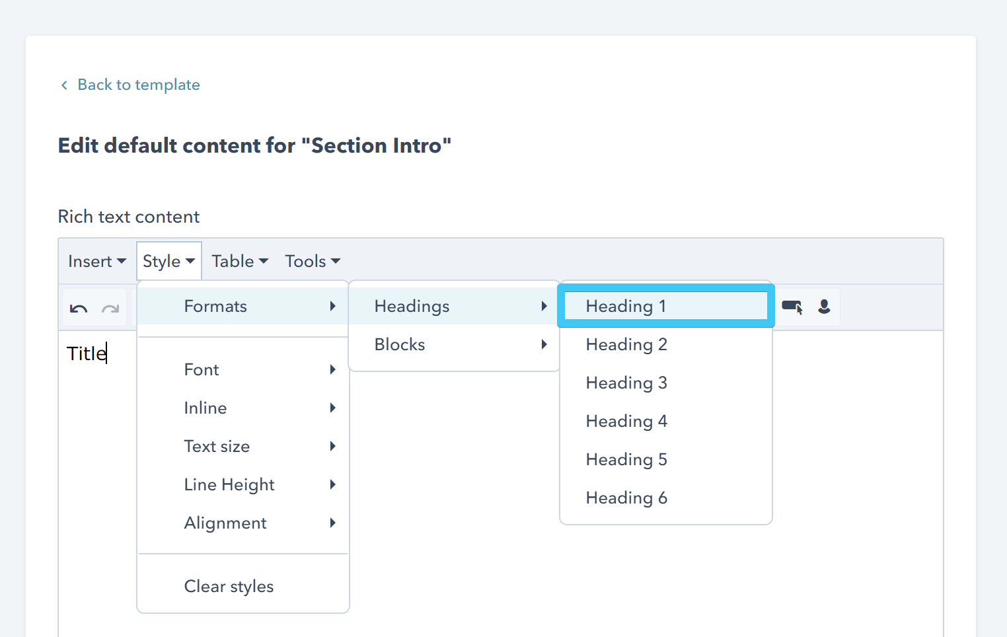Viewport: 1007px width, 637px height.
Task: Open the Insert menu
Action: pyautogui.click(x=96, y=260)
